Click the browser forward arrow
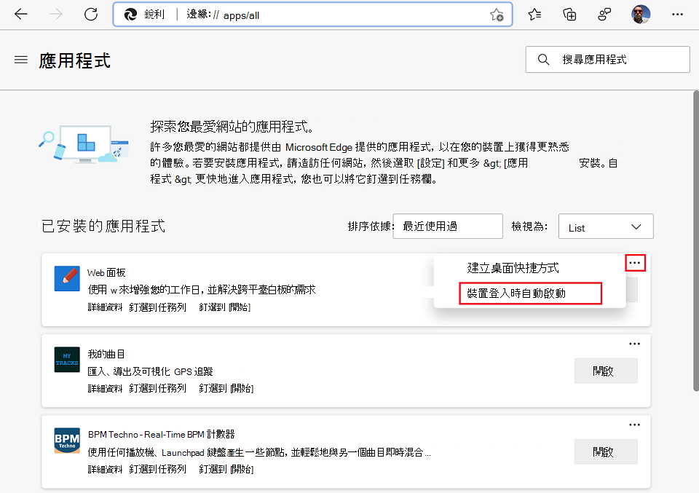Screen dimensions: 699x493 click(x=56, y=15)
